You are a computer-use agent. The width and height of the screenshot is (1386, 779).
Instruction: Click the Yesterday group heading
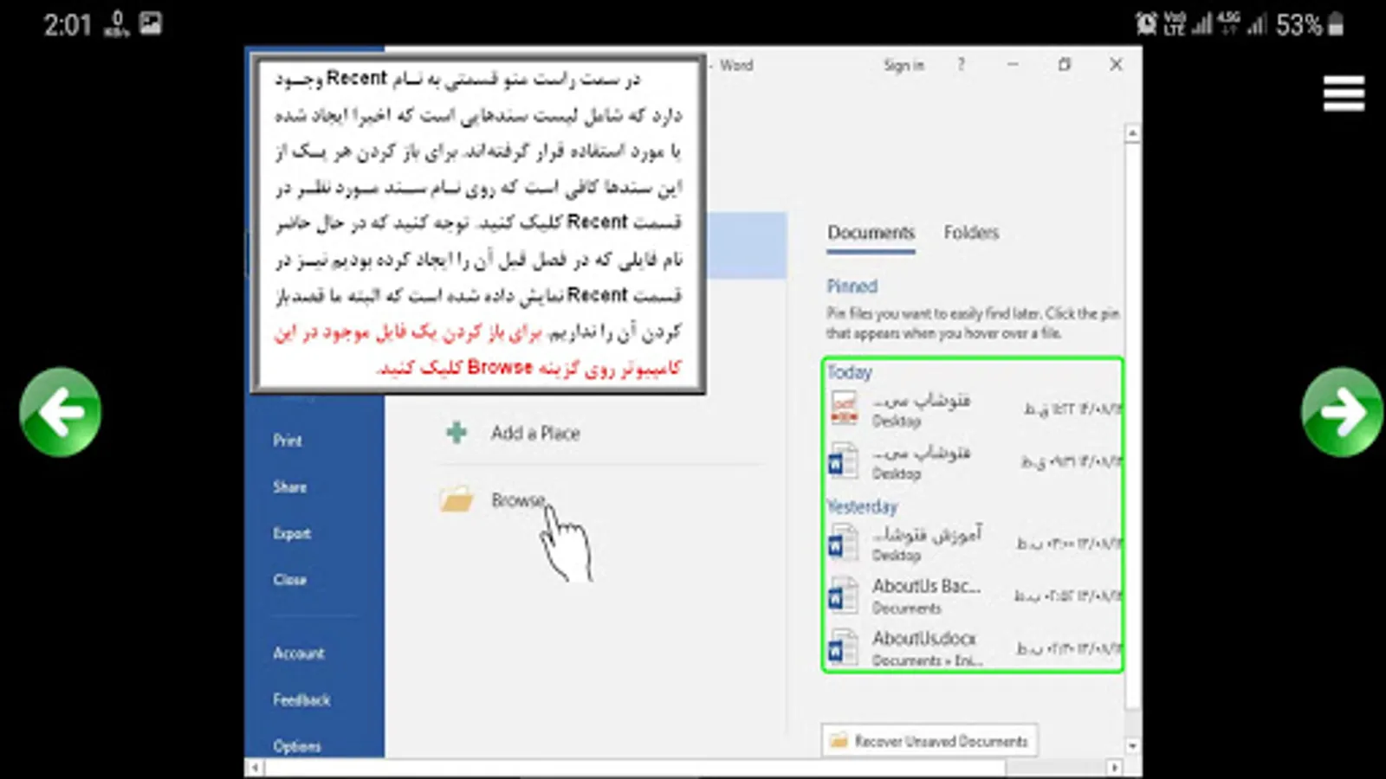click(862, 506)
